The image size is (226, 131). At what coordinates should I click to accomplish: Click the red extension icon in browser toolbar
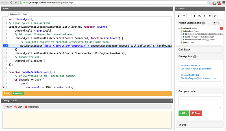pos(219,3)
